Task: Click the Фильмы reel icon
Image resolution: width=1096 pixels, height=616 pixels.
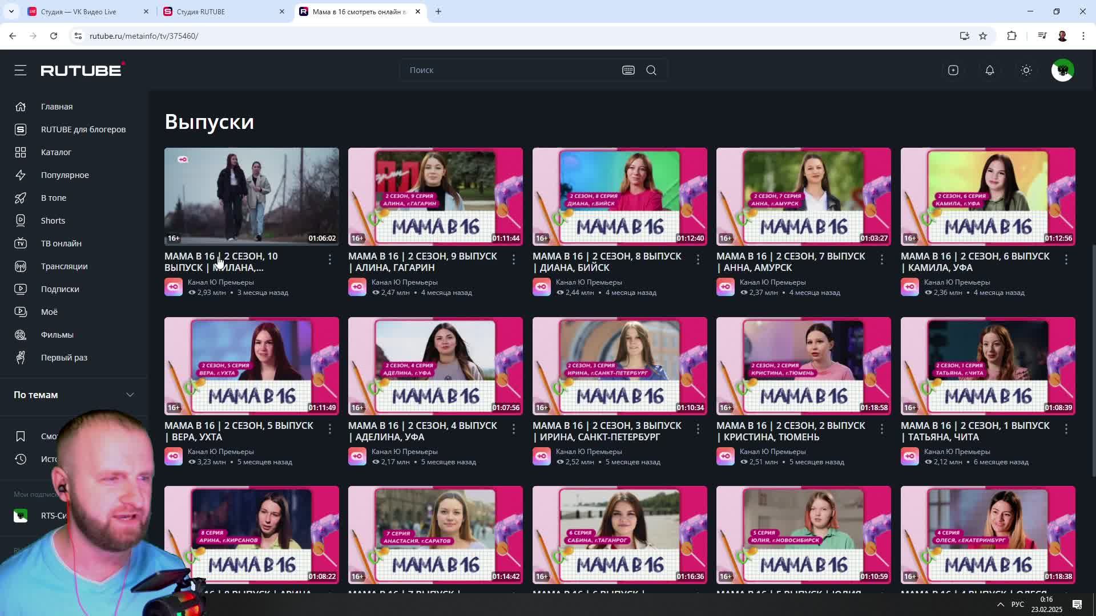Action: point(21,335)
